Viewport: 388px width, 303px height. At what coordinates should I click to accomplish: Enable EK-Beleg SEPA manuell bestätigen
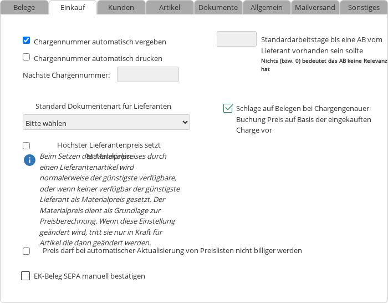pos(25,276)
